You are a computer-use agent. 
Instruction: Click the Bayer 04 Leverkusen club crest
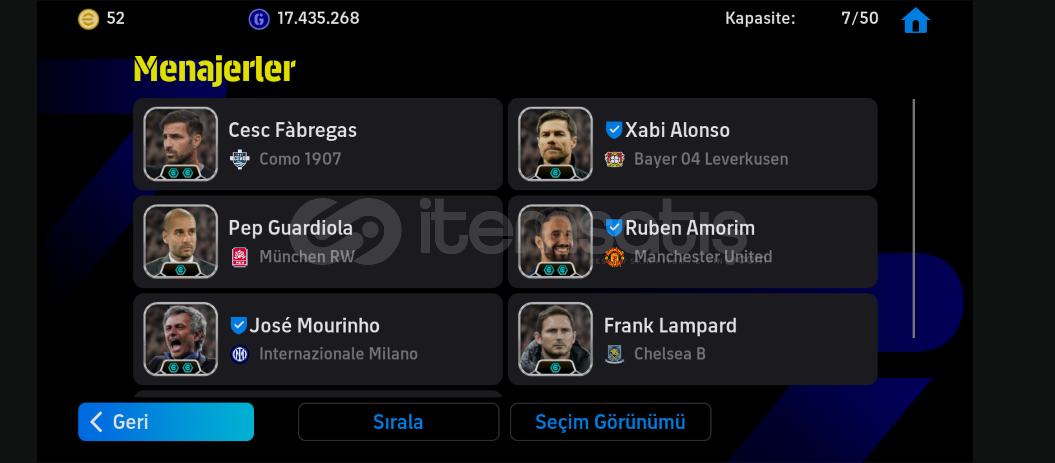click(615, 159)
